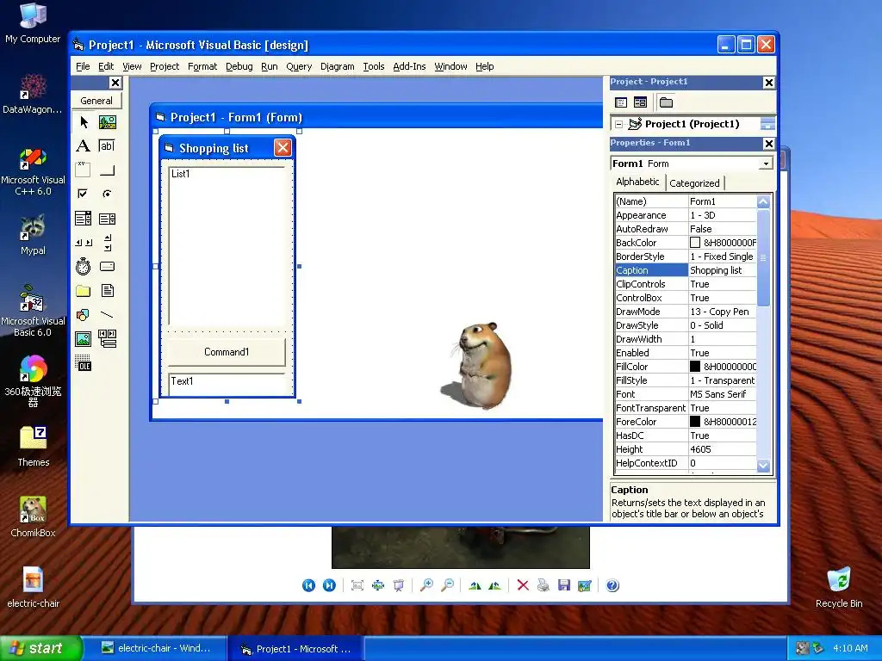This screenshot has height=661, width=882.
Task: Select the HScrollBar control tool
Action: pyautogui.click(x=84, y=242)
